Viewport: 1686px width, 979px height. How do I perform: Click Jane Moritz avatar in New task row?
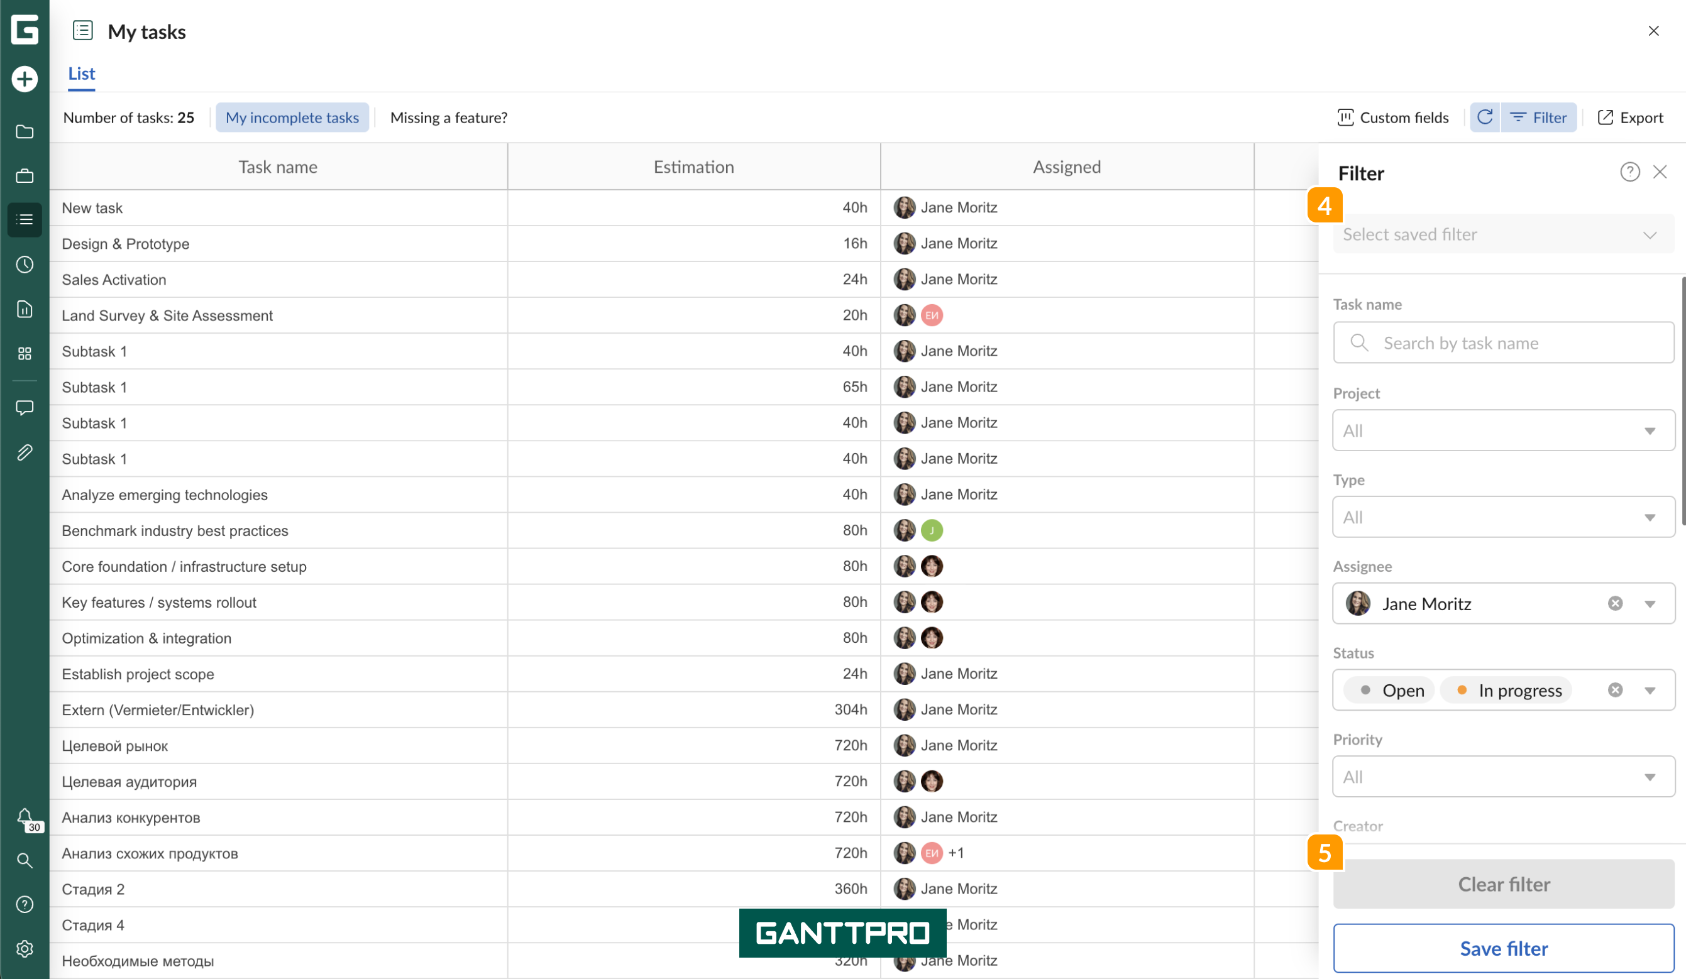[x=905, y=208]
